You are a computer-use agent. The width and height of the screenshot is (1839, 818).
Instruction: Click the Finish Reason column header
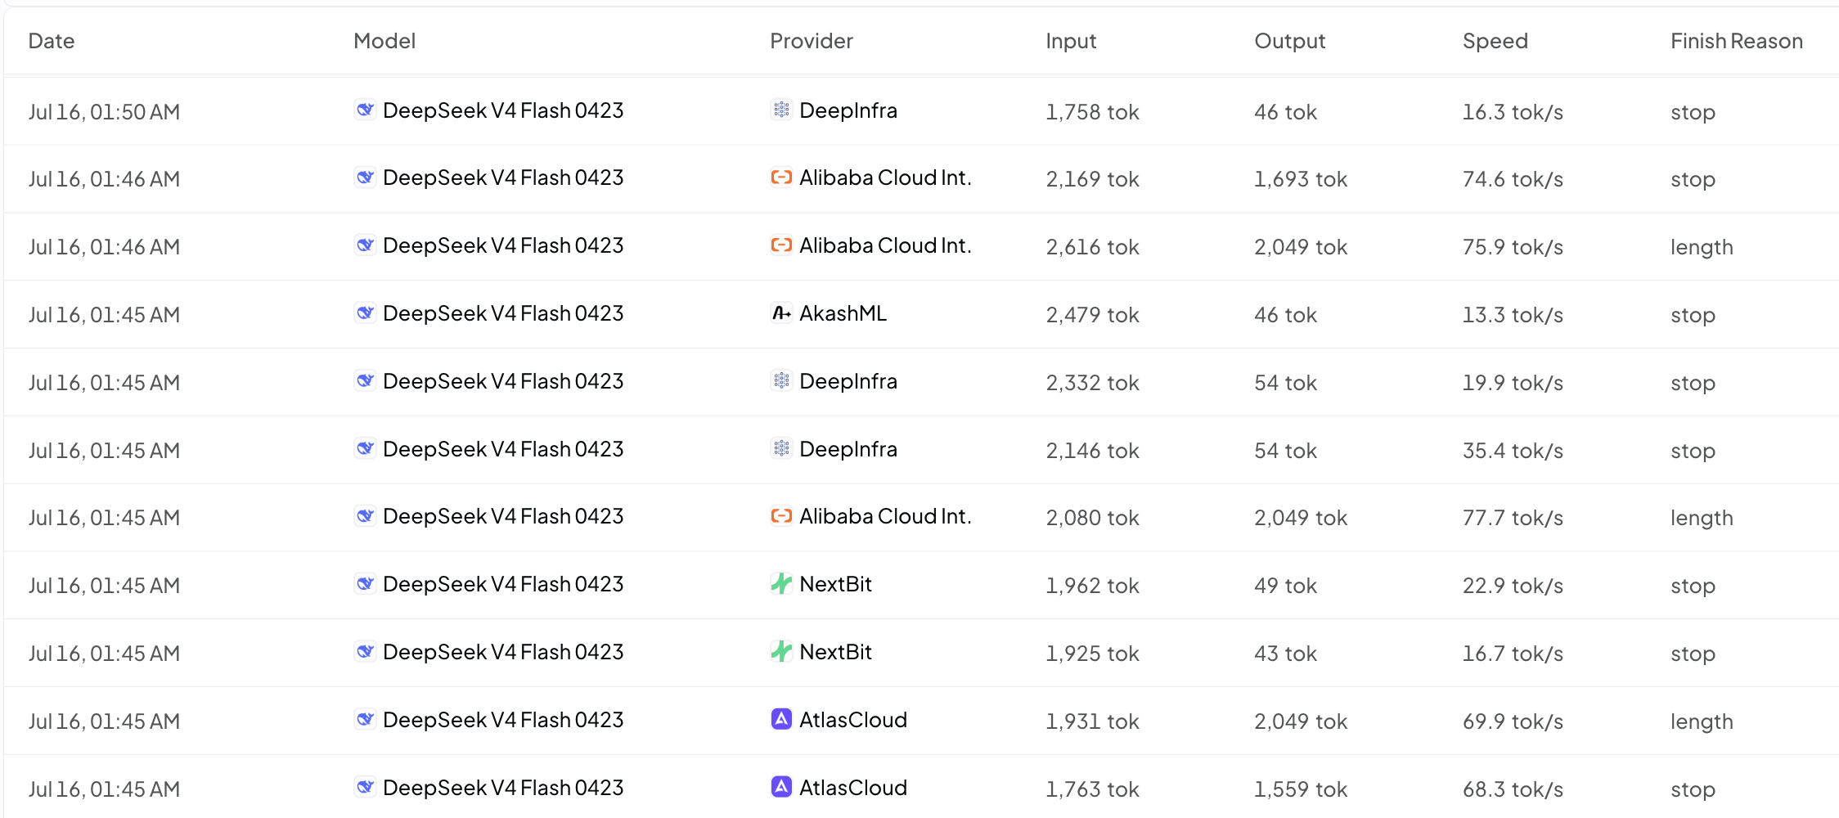[x=1737, y=41]
